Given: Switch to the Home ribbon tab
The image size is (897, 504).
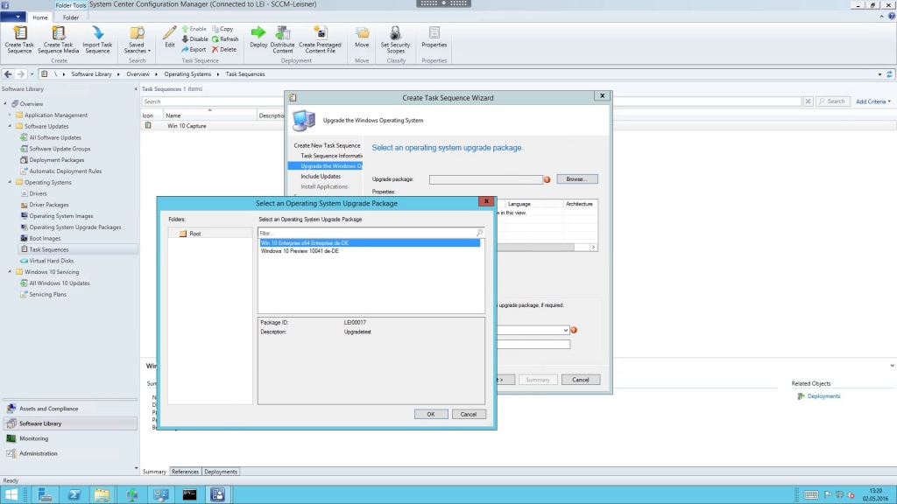Looking at the screenshot, I should click(x=40, y=17).
